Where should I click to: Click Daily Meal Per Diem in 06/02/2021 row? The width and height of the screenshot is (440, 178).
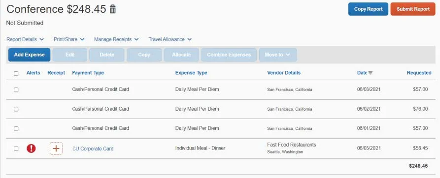(x=197, y=109)
